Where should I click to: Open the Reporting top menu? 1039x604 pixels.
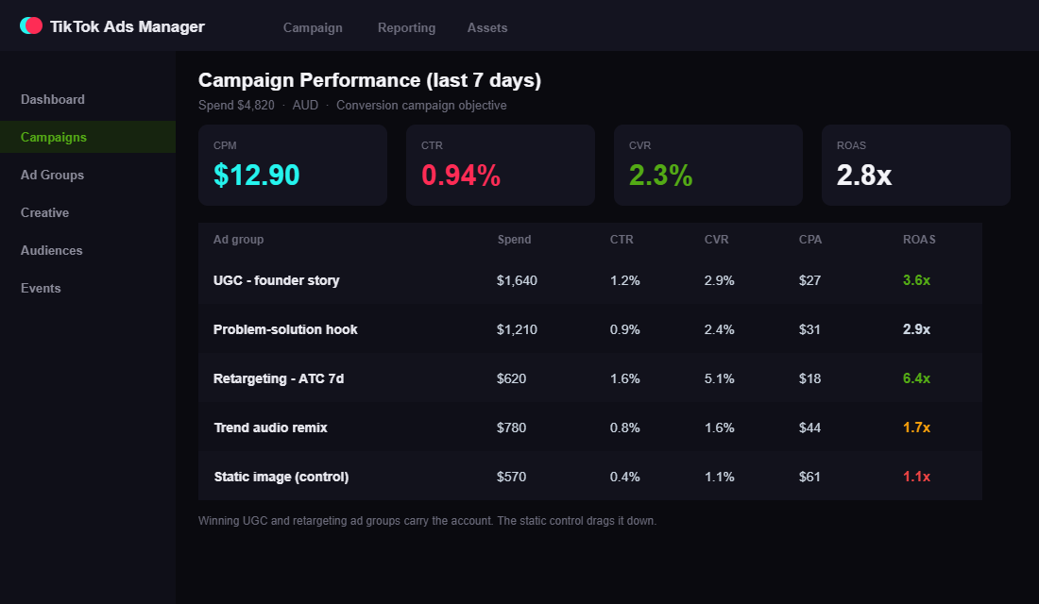406,27
